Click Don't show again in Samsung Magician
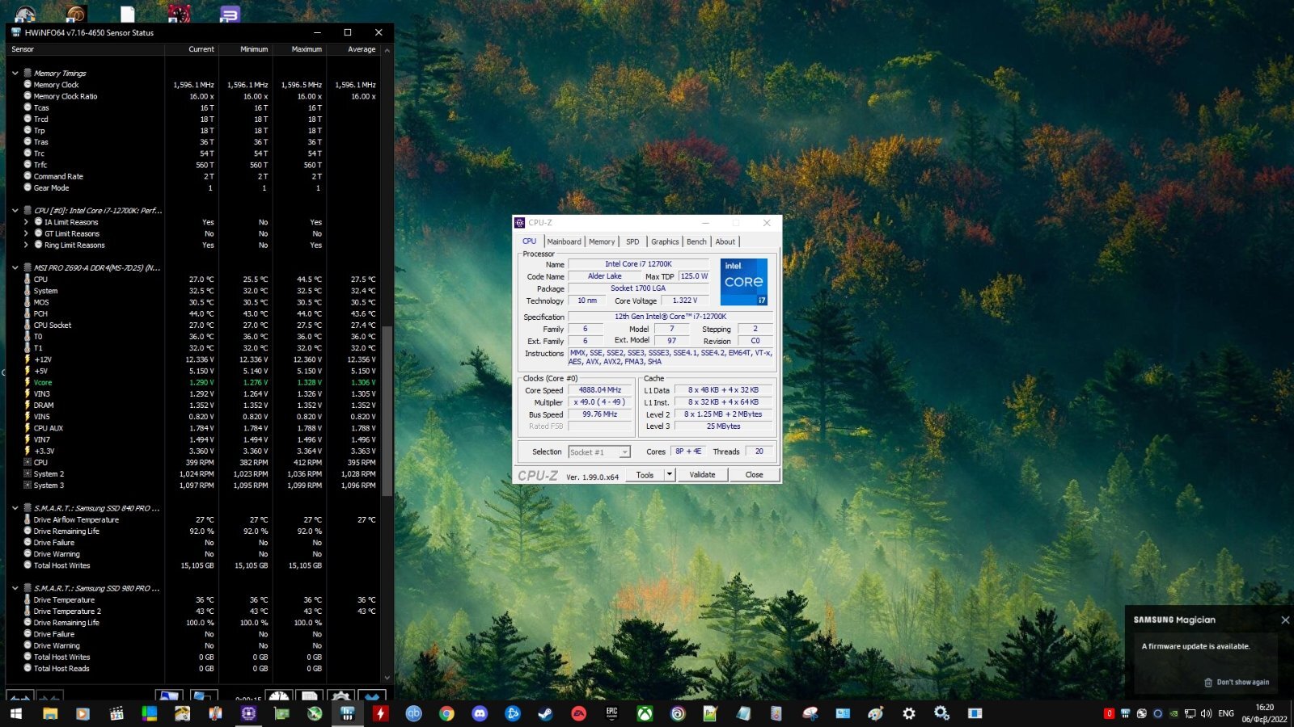The height and width of the screenshot is (727, 1294). (x=1237, y=682)
